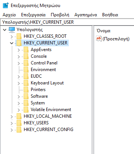This screenshot has width=134, height=154.
Task: Select the System key label
Action: click(x=38, y=103)
